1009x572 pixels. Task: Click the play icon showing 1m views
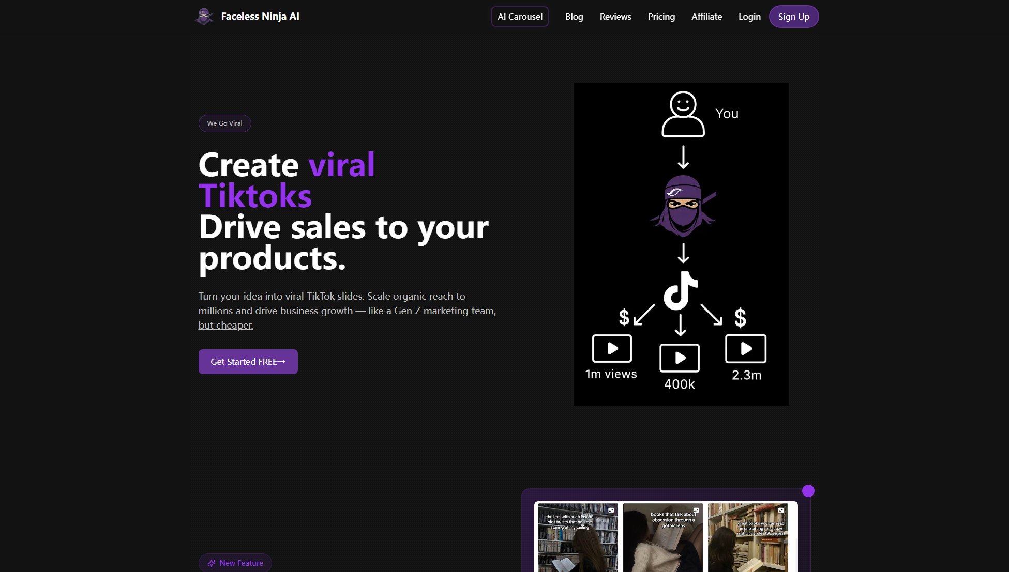612,348
